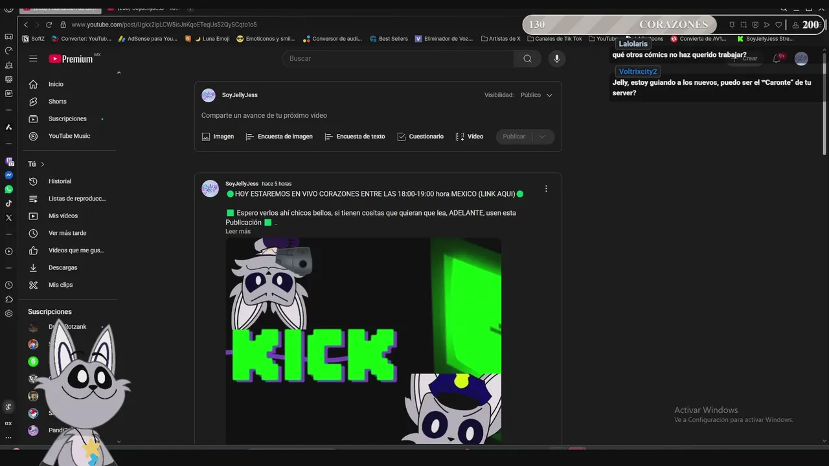Image resolution: width=829 pixels, height=466 pixels.
Task: Create an Encuesta de texto
Action: pyautogui.click(x=355, y=137)
